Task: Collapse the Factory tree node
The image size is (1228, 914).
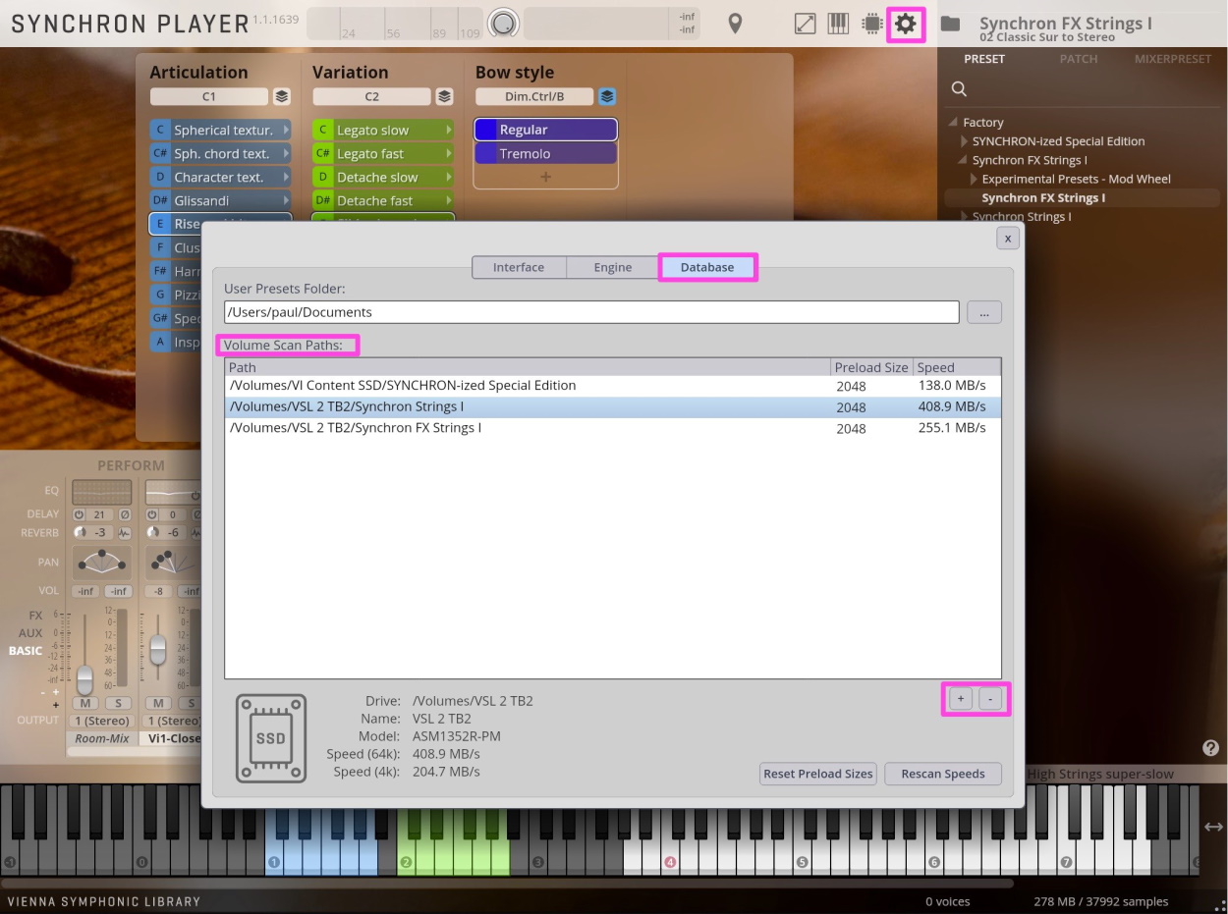Action: 953,123
